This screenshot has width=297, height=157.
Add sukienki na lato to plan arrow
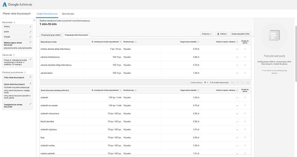tap(245, 146)
